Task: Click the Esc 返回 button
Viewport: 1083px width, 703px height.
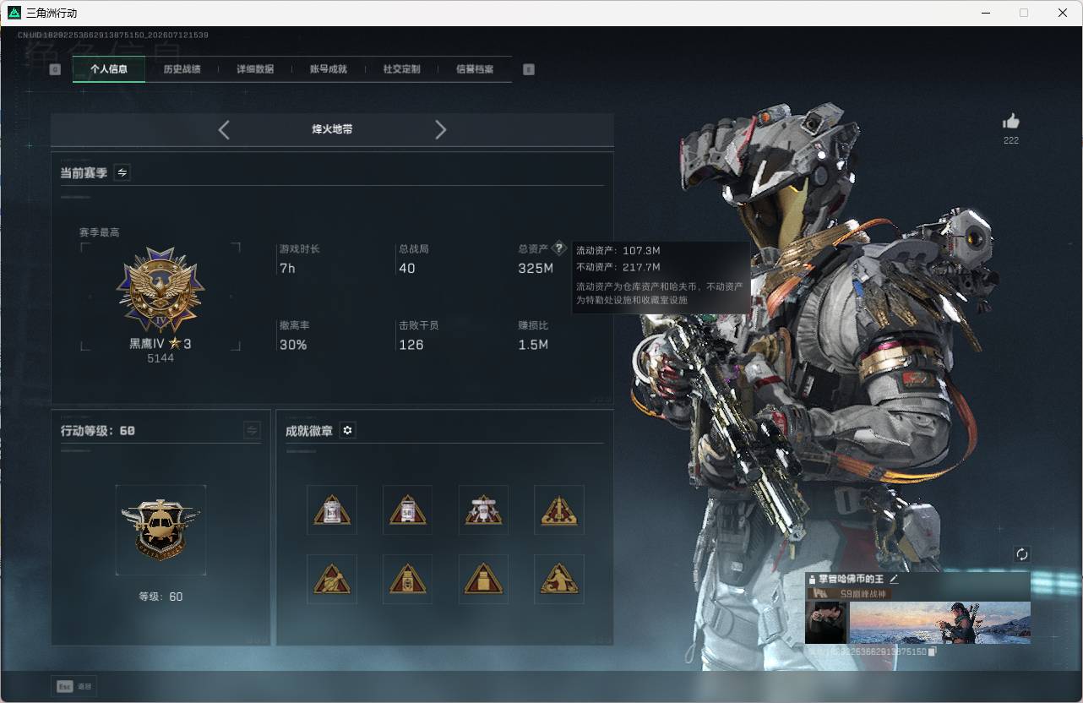Action: click(x=74, y=686)
